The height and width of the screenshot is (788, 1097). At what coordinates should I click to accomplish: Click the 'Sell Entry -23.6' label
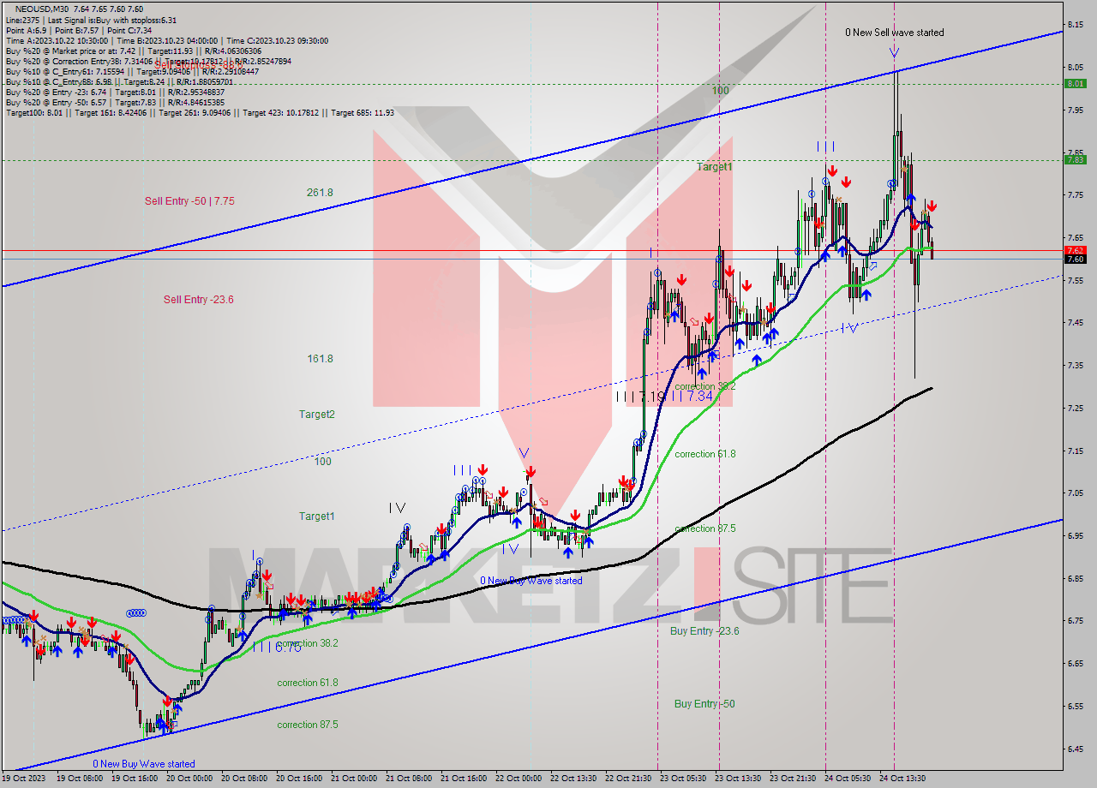(199, 299)
